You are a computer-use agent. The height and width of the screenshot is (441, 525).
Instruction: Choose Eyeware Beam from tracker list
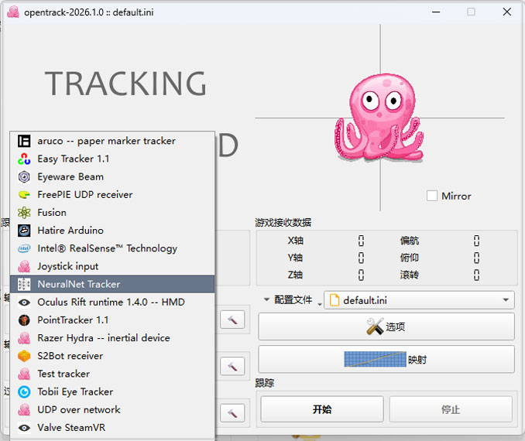[112, 176]
